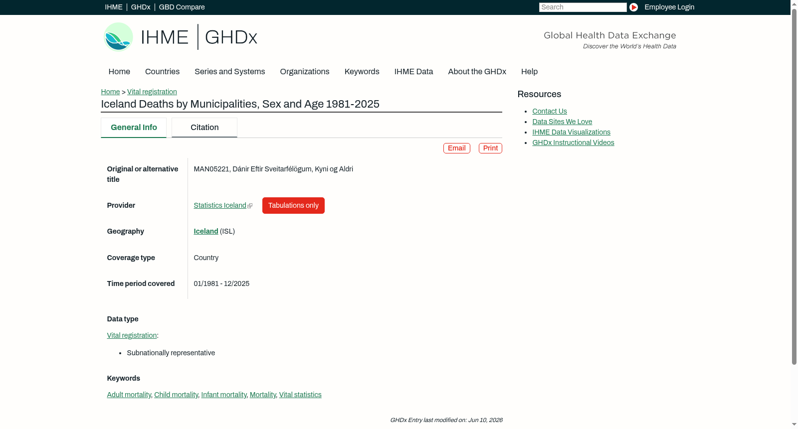Viewport: 798px width, 429px height.
Task: Click the Home breadcrumb link
Action: pos(110,92)
